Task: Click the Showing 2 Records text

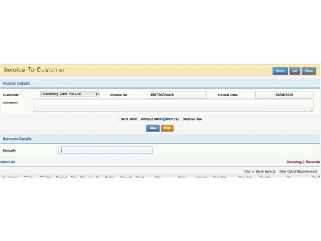Action: pos(303,162)
